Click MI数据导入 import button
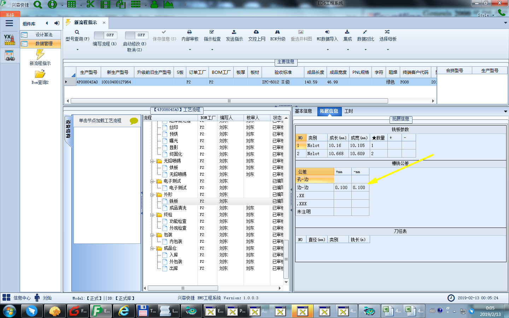The width and height of the screenshot is (509, 318). coord(327,36)
